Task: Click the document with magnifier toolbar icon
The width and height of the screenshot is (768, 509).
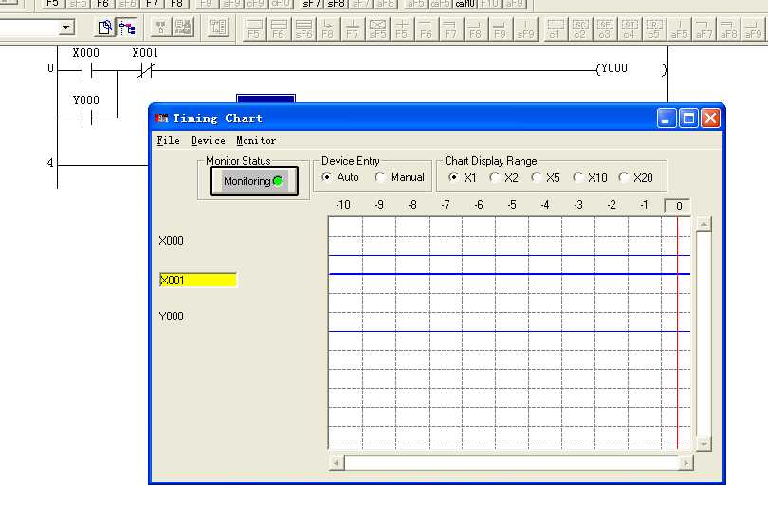Action: 105,28
